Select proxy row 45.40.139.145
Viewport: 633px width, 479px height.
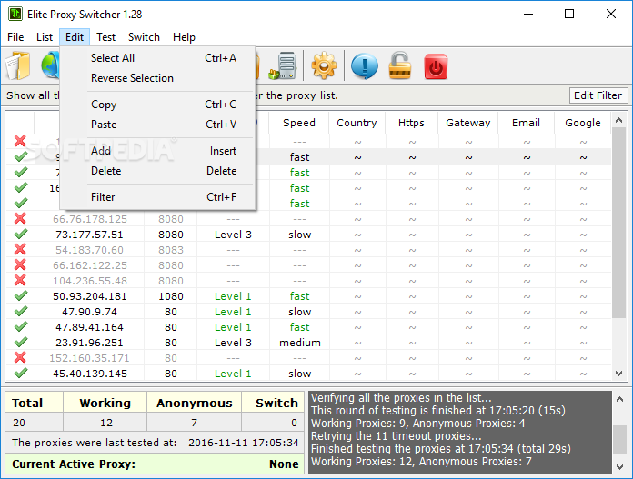click(x=309, y=374)
